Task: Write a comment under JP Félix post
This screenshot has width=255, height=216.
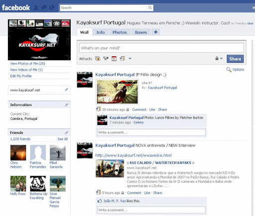Action: pos(151,132)
